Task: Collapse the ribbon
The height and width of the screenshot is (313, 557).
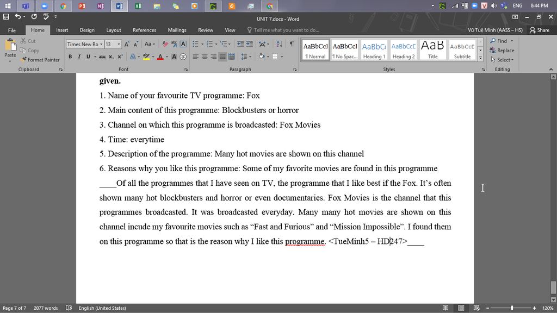Action: click(551, 70)
